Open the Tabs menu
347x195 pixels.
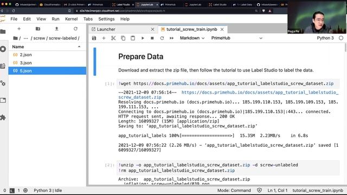[88, 19]
